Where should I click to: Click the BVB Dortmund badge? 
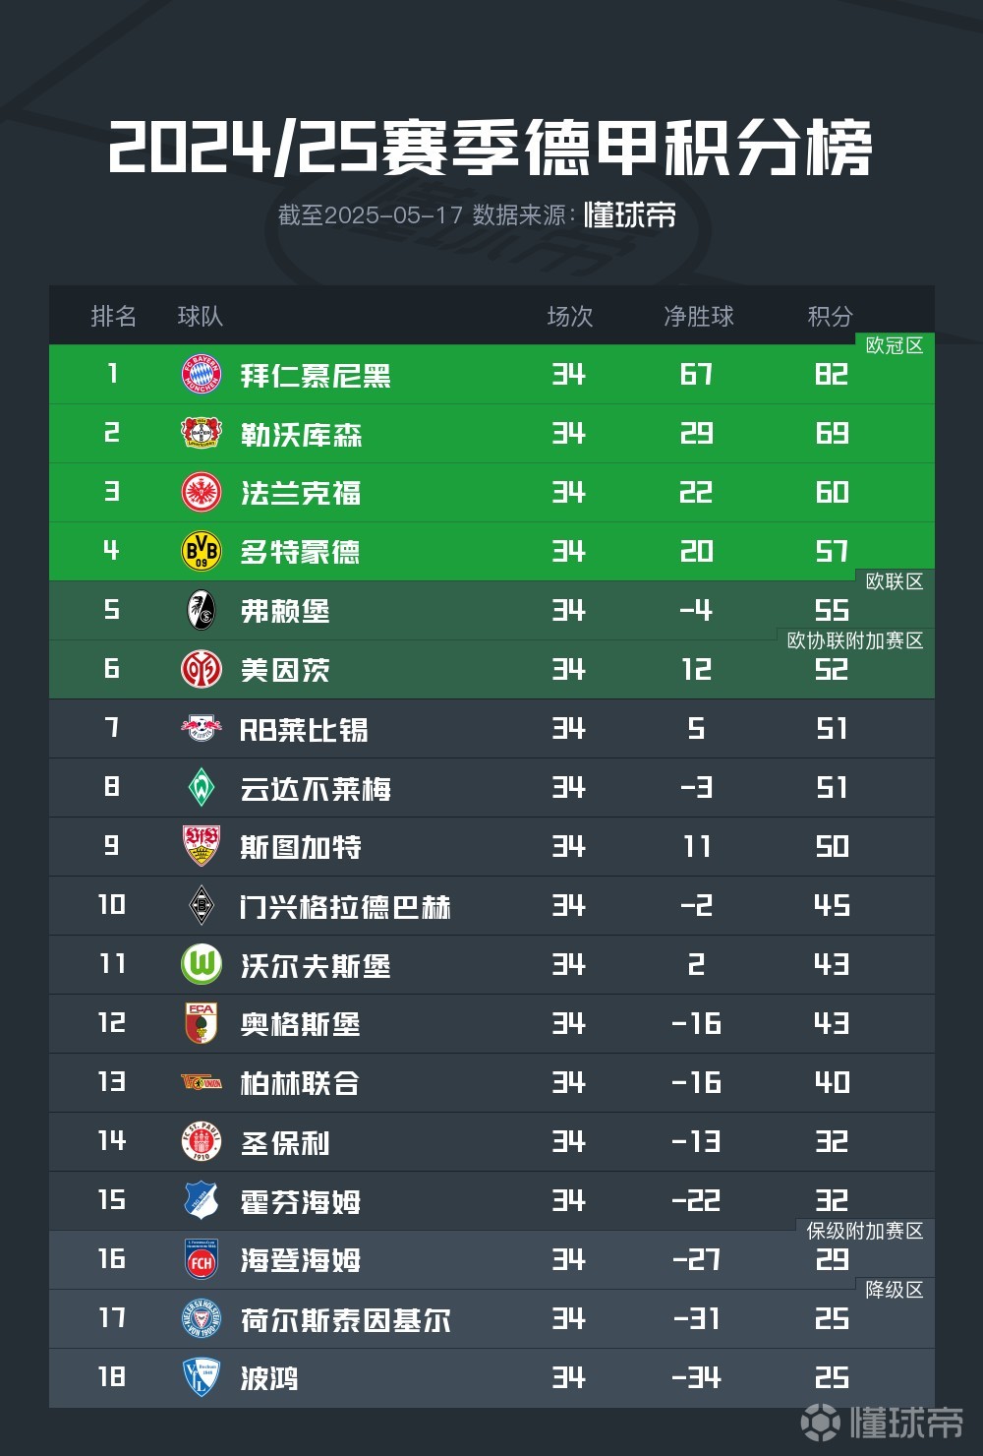coord(202,552)
